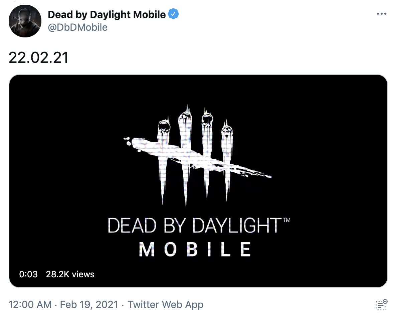396x316 pixels.
Task: Open the Dead by Daylight Mobile profile avatar
Action: coord(25,21)
